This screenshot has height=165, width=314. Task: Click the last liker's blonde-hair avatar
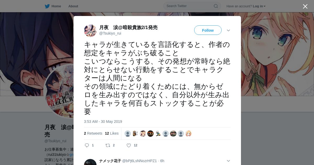pyautogui.click(x=188, y=134)
